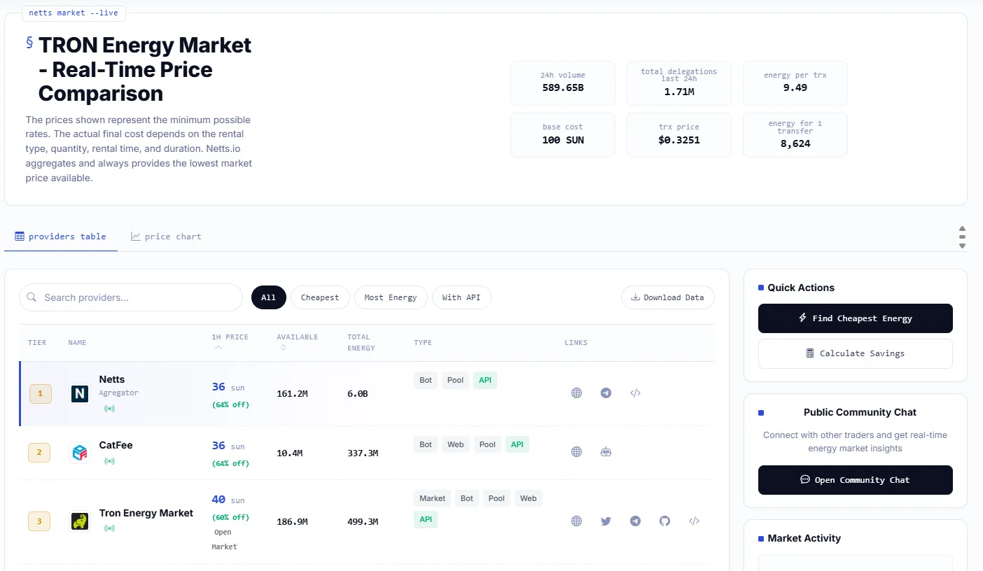Select the All filter chip
The image size is (983, 571).
(x=269, y=297)
